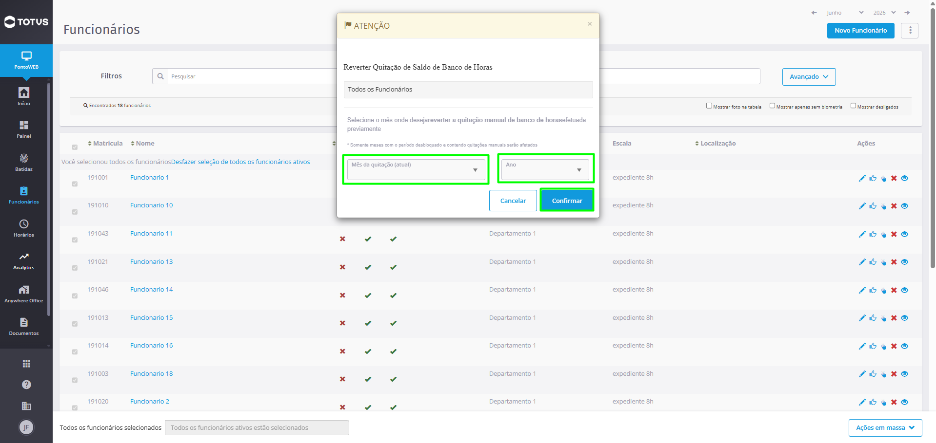This screenshot has height=443, width=936.
Task: Open the Ano dropdown in dialog
Action: pos(545,169)
